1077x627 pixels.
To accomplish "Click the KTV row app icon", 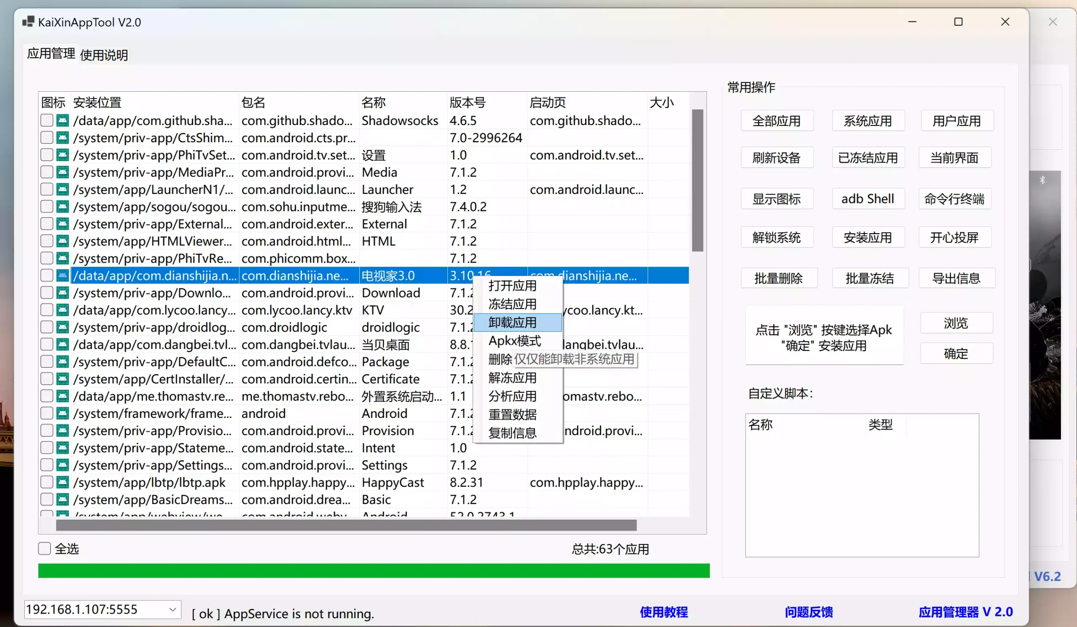I will point(62,310).
